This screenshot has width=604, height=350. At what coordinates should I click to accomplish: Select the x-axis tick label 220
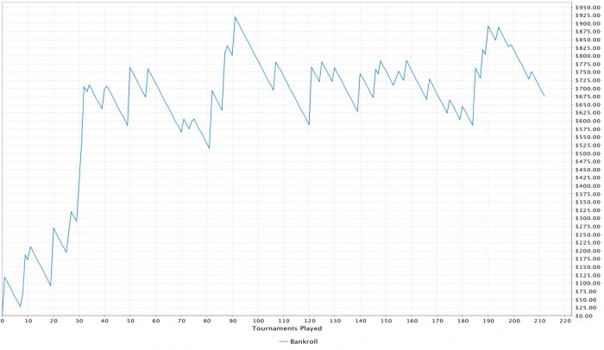(x=565, y=321)
